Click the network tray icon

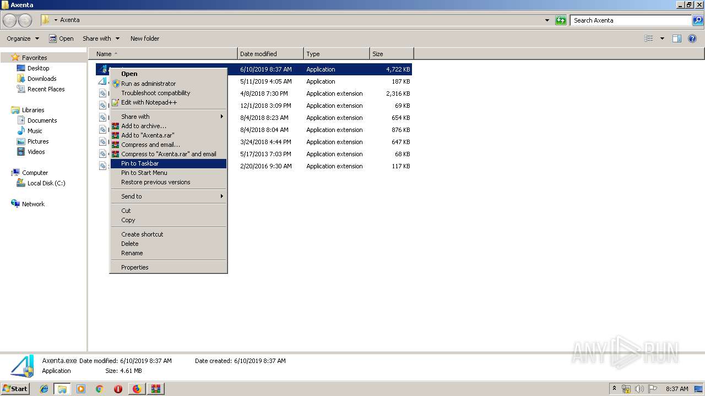[x=626, y=389]
